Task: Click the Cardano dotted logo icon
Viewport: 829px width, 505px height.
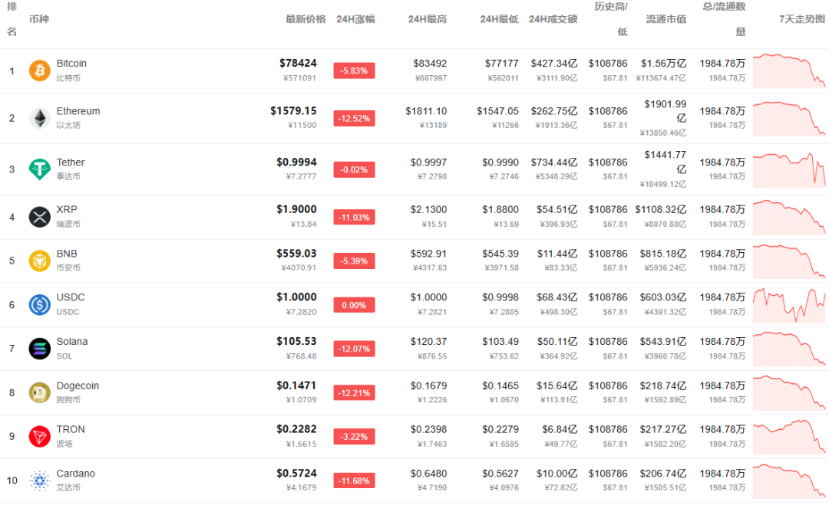Action: tap(39, 481)
